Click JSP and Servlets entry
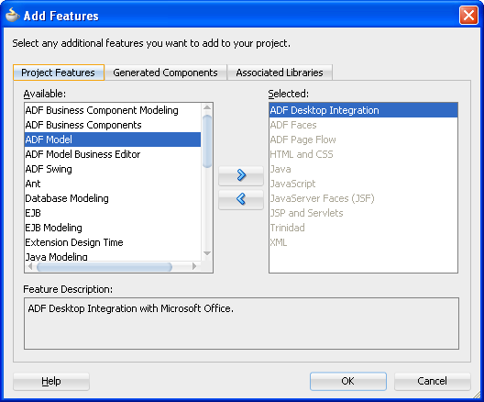Screen dimensions: 484x402 [x=363, y=213]
